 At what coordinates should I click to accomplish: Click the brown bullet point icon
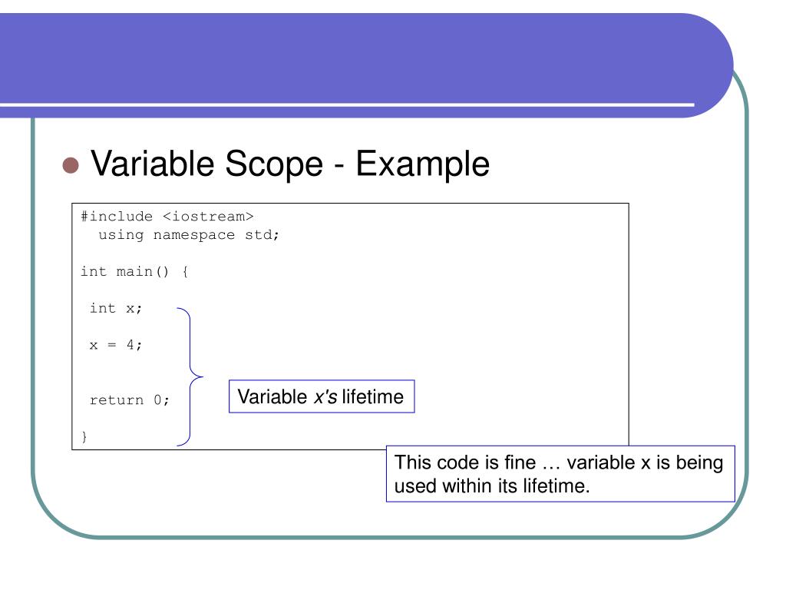click(x=71, y=165)
